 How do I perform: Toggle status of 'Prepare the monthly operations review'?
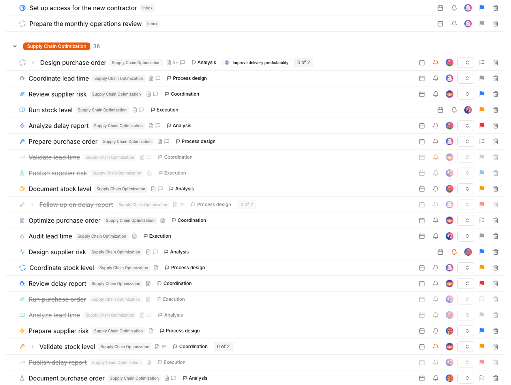tap(22, 24)
